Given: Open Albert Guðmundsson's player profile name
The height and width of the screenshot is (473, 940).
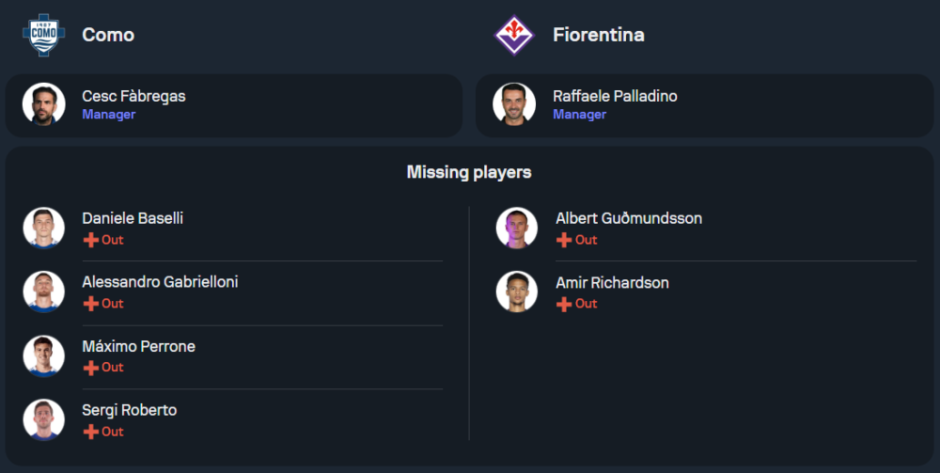Looking at the screenshot, I should tap(628, 218).
